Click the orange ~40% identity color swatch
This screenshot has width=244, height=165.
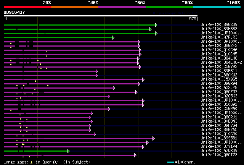(x=75, y=7)
